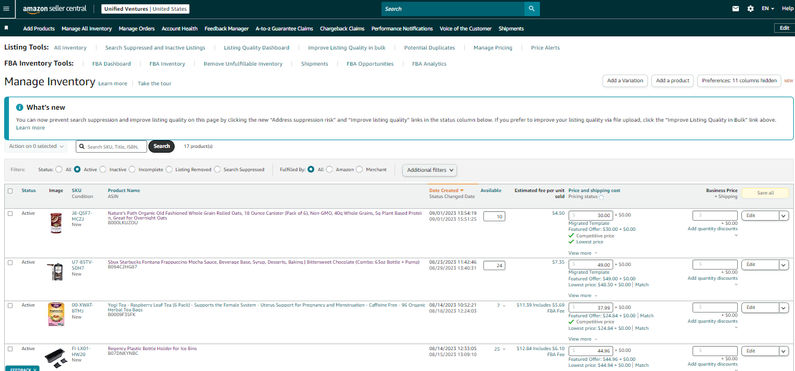The image size is (795, 371).
Task: Switch to Listing Quality Dashboard tab
Action: 256,48
